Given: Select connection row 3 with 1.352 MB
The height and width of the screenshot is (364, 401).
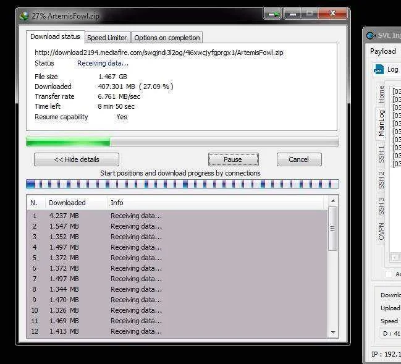Looking at the screenshot, I should click(177, 237).
